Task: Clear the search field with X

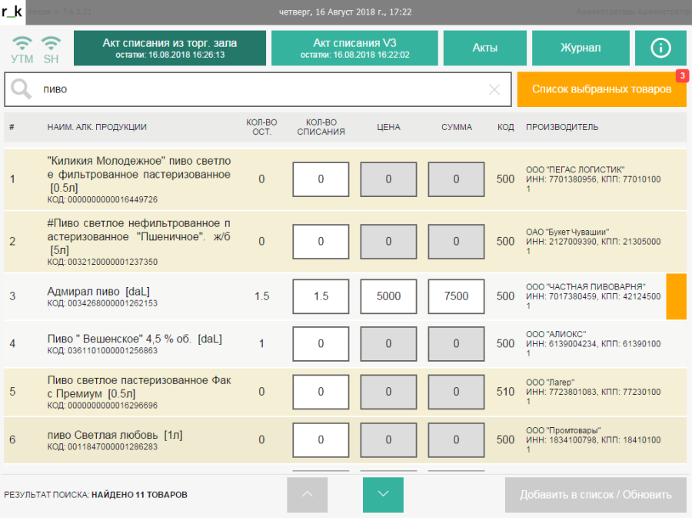Action: (494, 90)
